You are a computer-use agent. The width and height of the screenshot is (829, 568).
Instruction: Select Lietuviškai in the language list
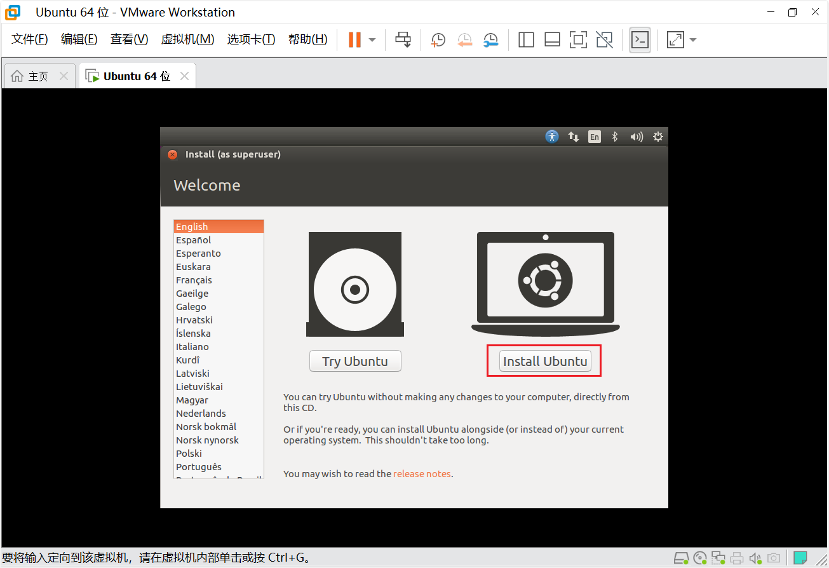[x=219, y=387]
